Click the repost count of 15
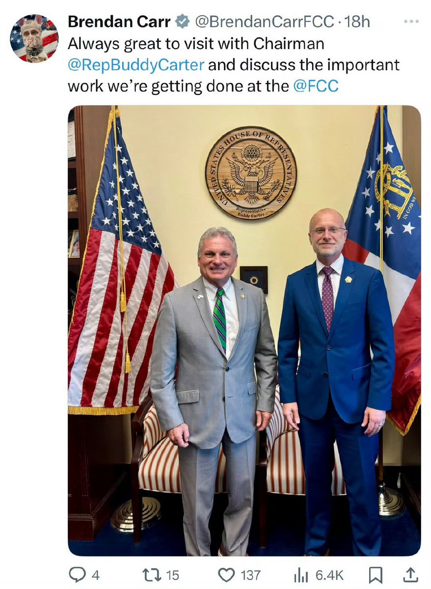The height and width of the screenshot is (589, 431). coord(172,575)
